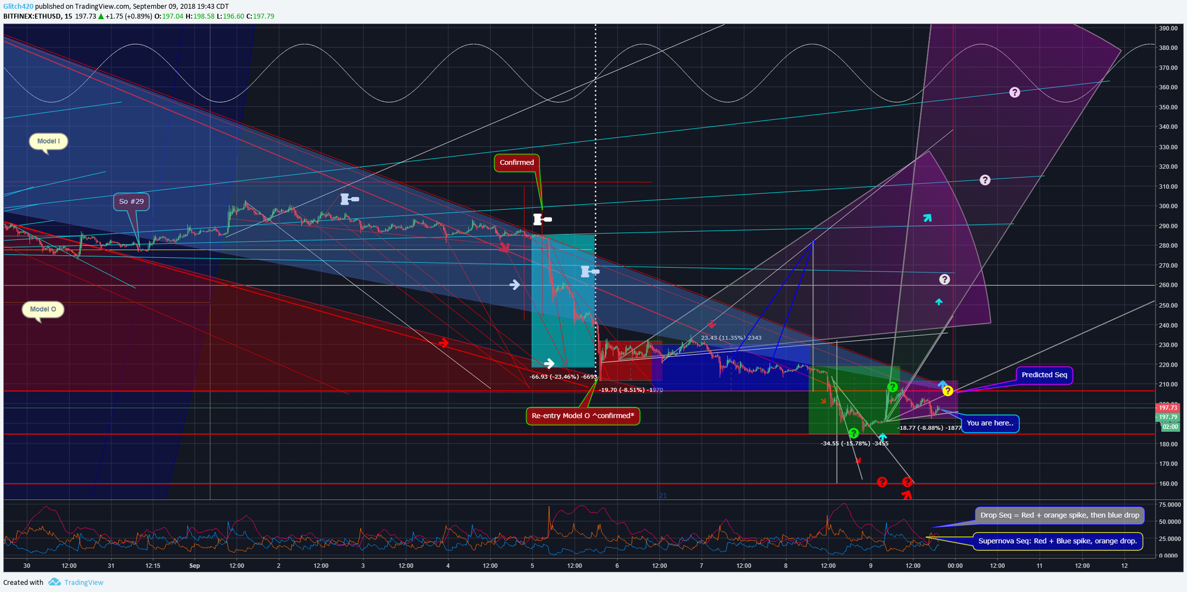
Task: Click the cyan up arrow near 250 level
Action: tap(939, 302)
